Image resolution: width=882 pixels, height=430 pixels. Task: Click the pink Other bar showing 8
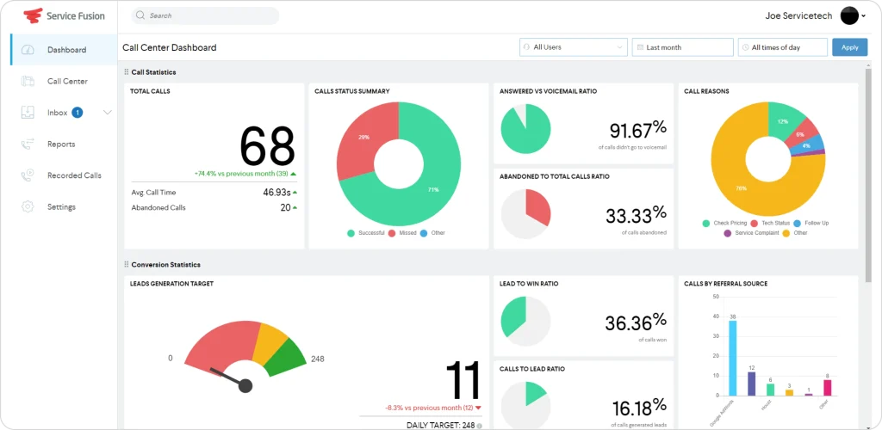[x=828, y=388]
